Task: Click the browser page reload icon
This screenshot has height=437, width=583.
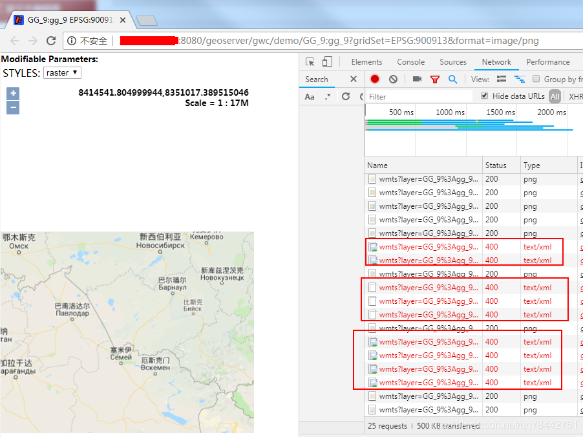Action: click(51, 39)
